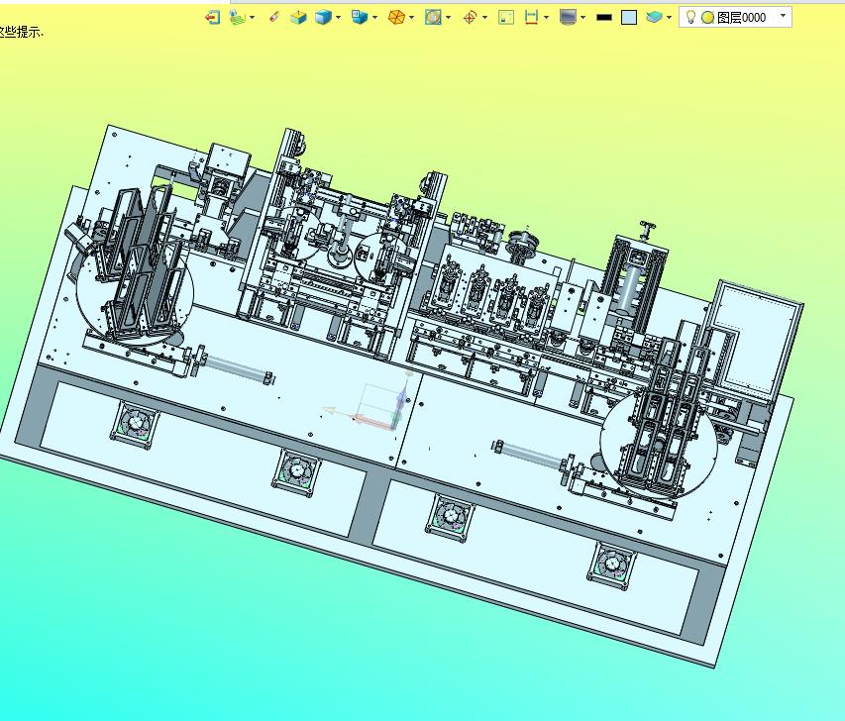Open the monitor display dropdown arrow
845x721 pixels.
click(583, 18)
